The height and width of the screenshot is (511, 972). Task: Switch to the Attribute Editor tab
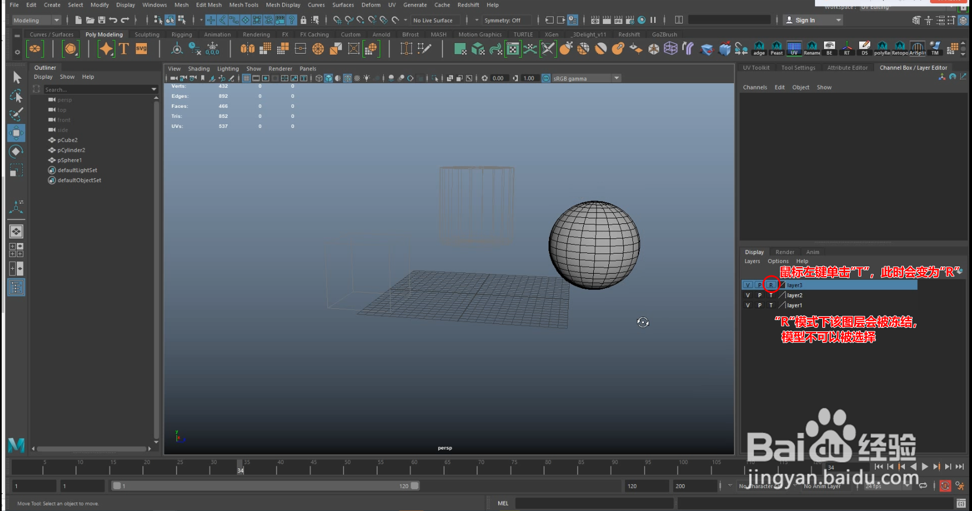(x=847, y=68)
